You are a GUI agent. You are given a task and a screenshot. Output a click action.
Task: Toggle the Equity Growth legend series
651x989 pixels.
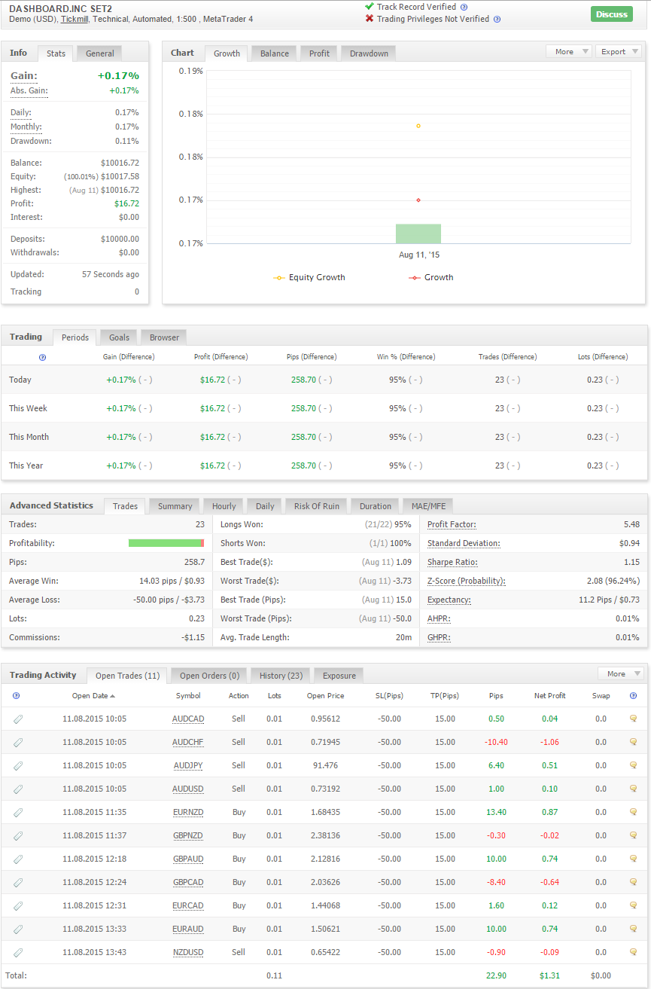click(309, 277)
